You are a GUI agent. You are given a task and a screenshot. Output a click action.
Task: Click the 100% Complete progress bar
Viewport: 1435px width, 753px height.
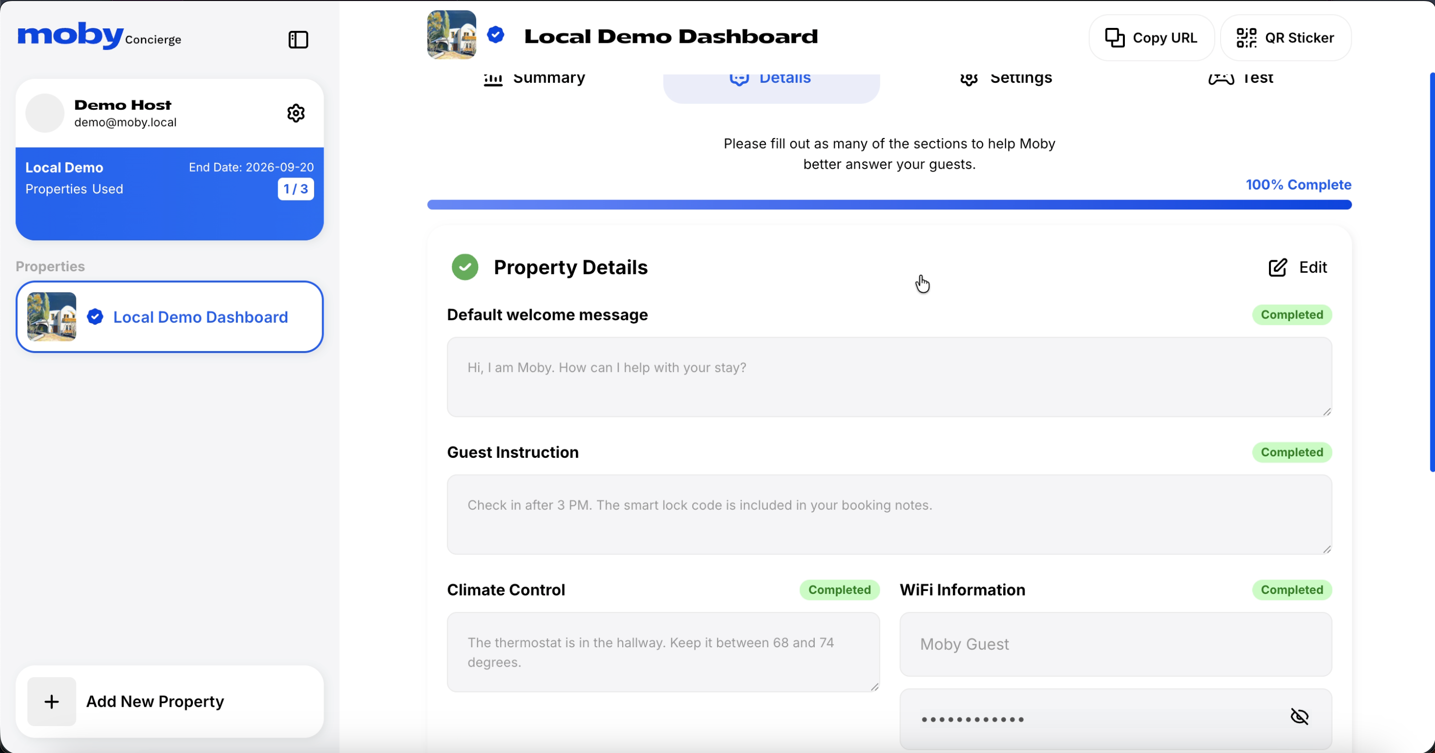(x=889, y=205)
